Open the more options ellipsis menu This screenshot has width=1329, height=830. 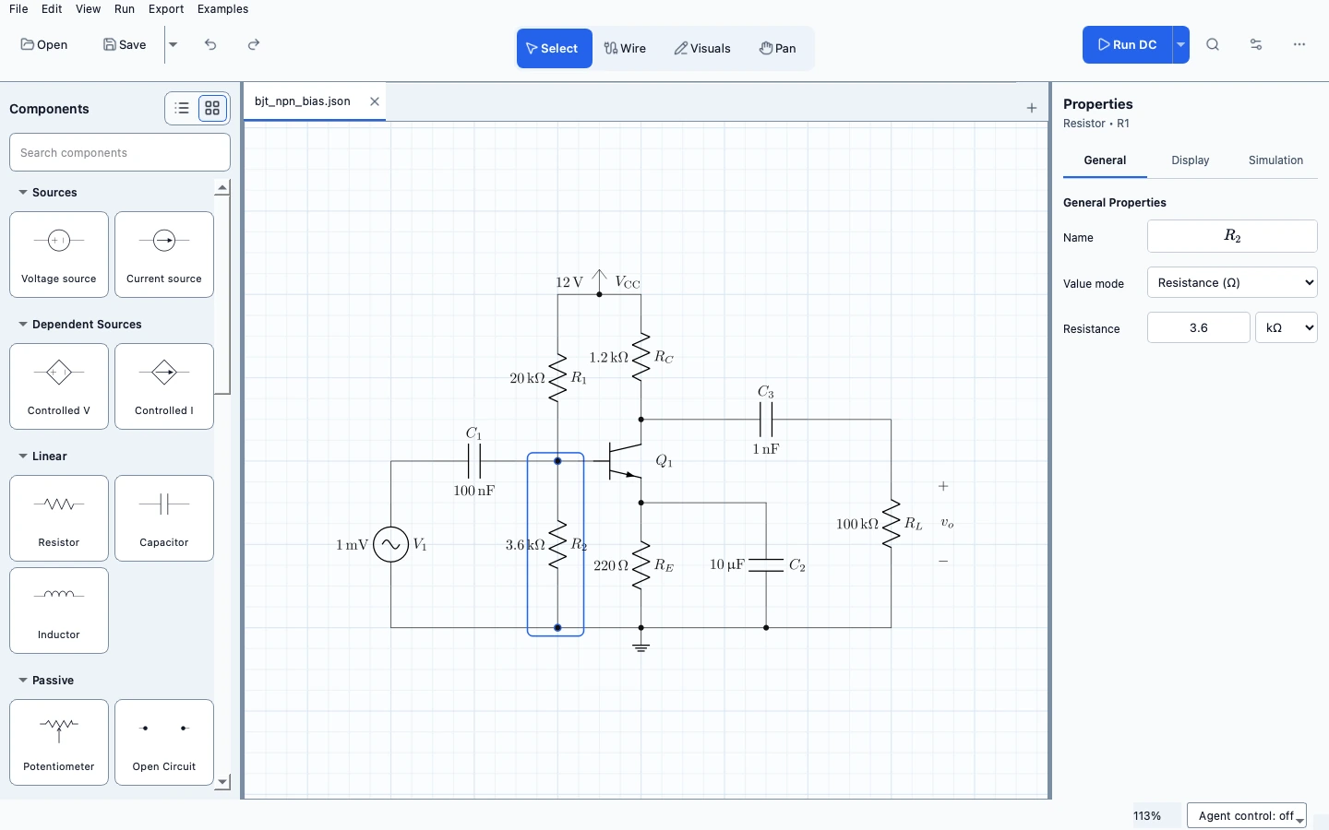point(1299,44)
